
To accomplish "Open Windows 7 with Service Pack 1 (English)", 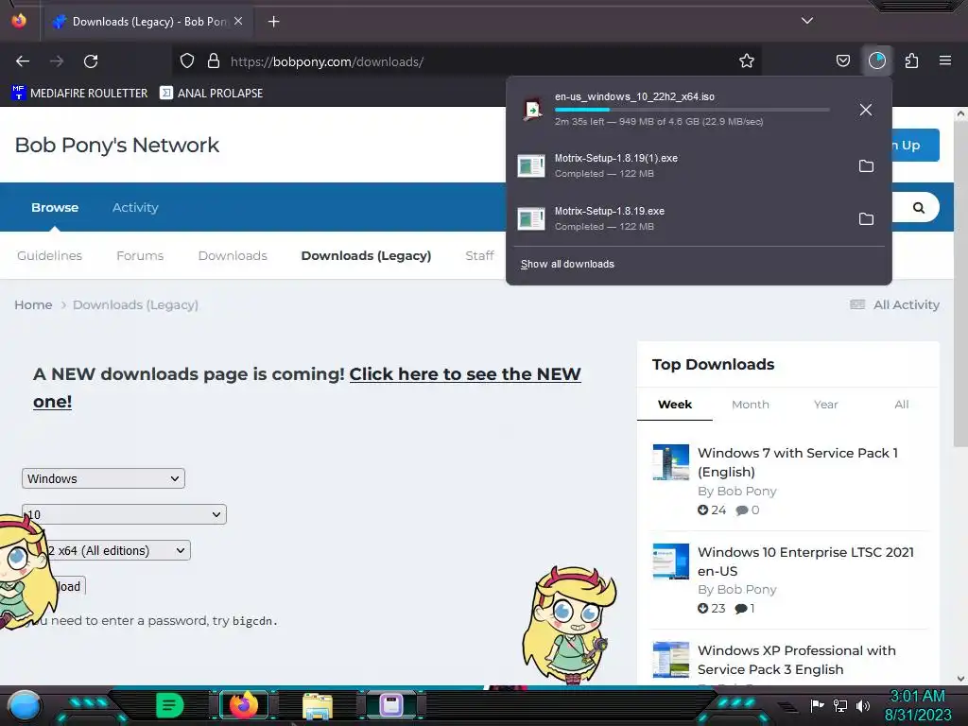I will click(798, 462).
